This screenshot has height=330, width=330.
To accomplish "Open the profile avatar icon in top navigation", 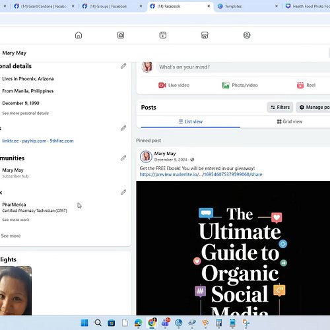I will pos(247,35).
